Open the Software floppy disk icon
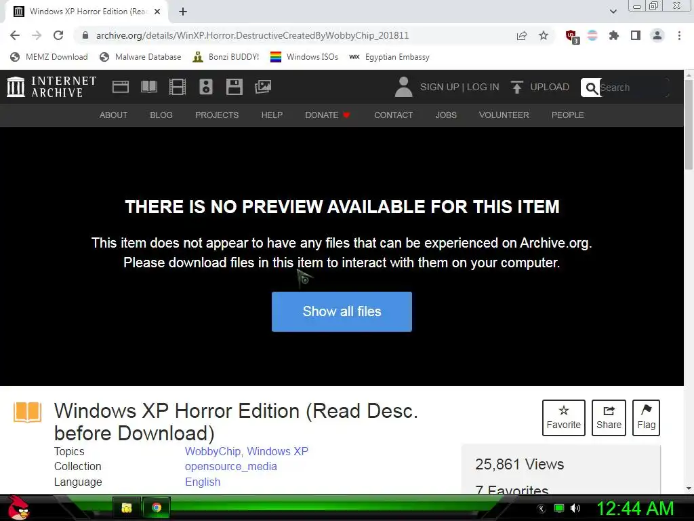Image resolution: width=694 pixels, height=521 pixels. tap(234, 87)
